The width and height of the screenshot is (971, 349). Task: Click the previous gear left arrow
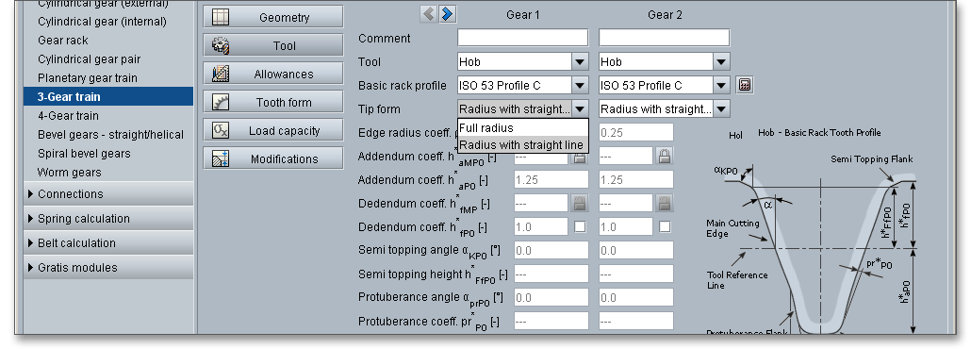(429, 13)
